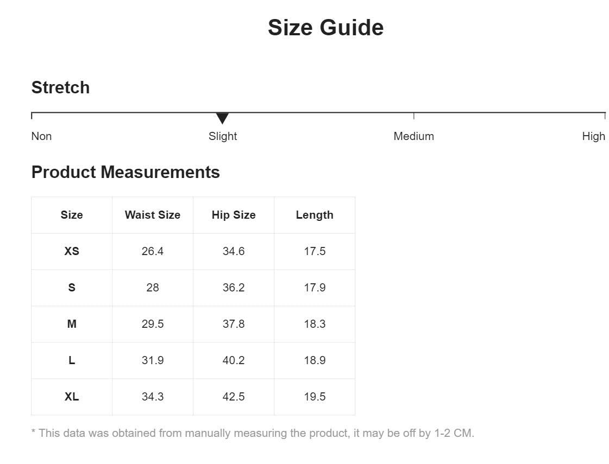Image resolution: width=609 pixels, height=464 pixels.
Task: Click the L size row label
Action: tap(72, 360)
